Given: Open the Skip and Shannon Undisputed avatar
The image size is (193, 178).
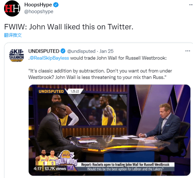Looking at the screenshot, I should tap(17, 55).
